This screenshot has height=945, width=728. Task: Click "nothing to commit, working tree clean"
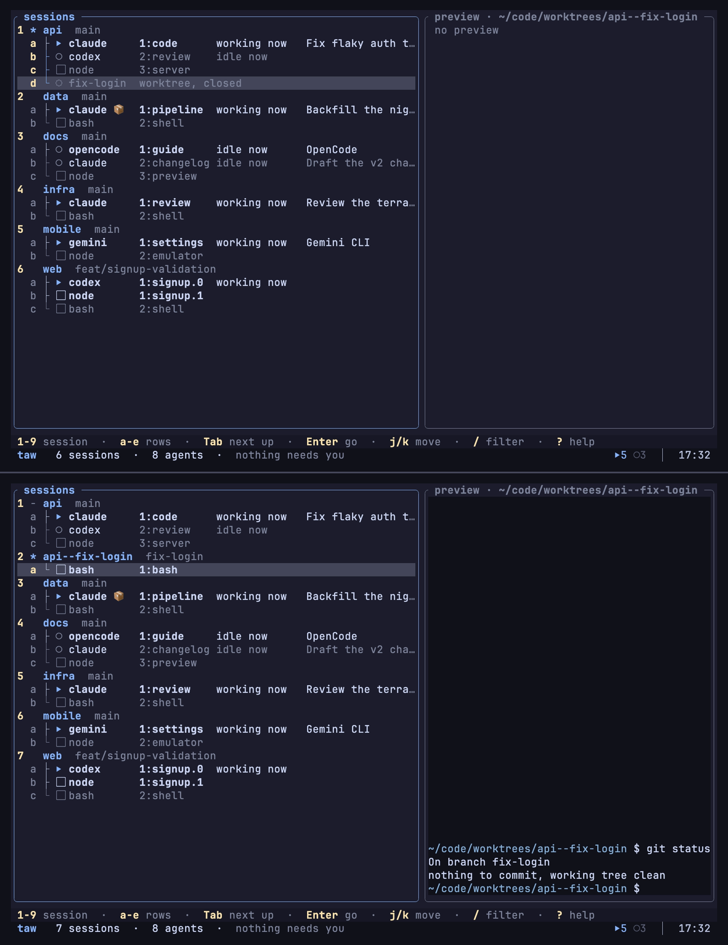pyautogui.click(x=546, y=875)
